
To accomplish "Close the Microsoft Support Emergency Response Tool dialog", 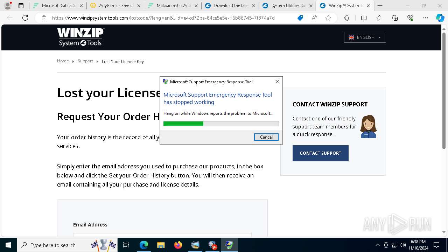I will (x=277, y=82).
